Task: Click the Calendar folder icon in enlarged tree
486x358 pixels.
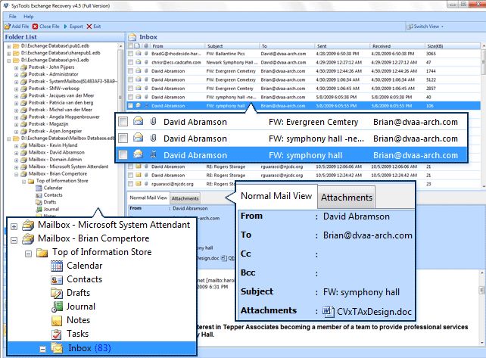Action: [x=57, y=266]
